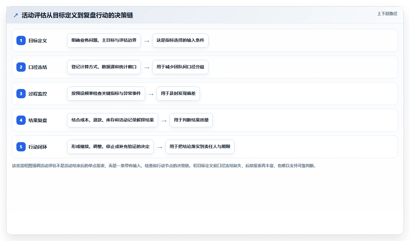
Task: Open the 形成继续、调整、停止或补充验证的决定 card
Action: pyautogui.click(x=110, y=147)
